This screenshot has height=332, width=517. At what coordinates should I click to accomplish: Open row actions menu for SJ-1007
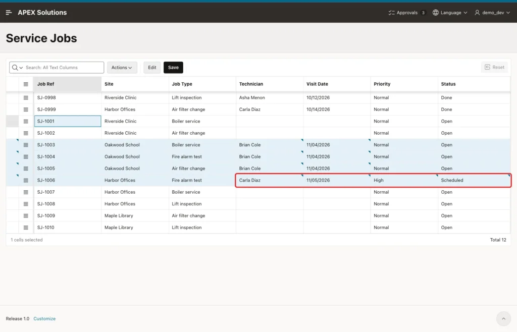tap(26, 192)
